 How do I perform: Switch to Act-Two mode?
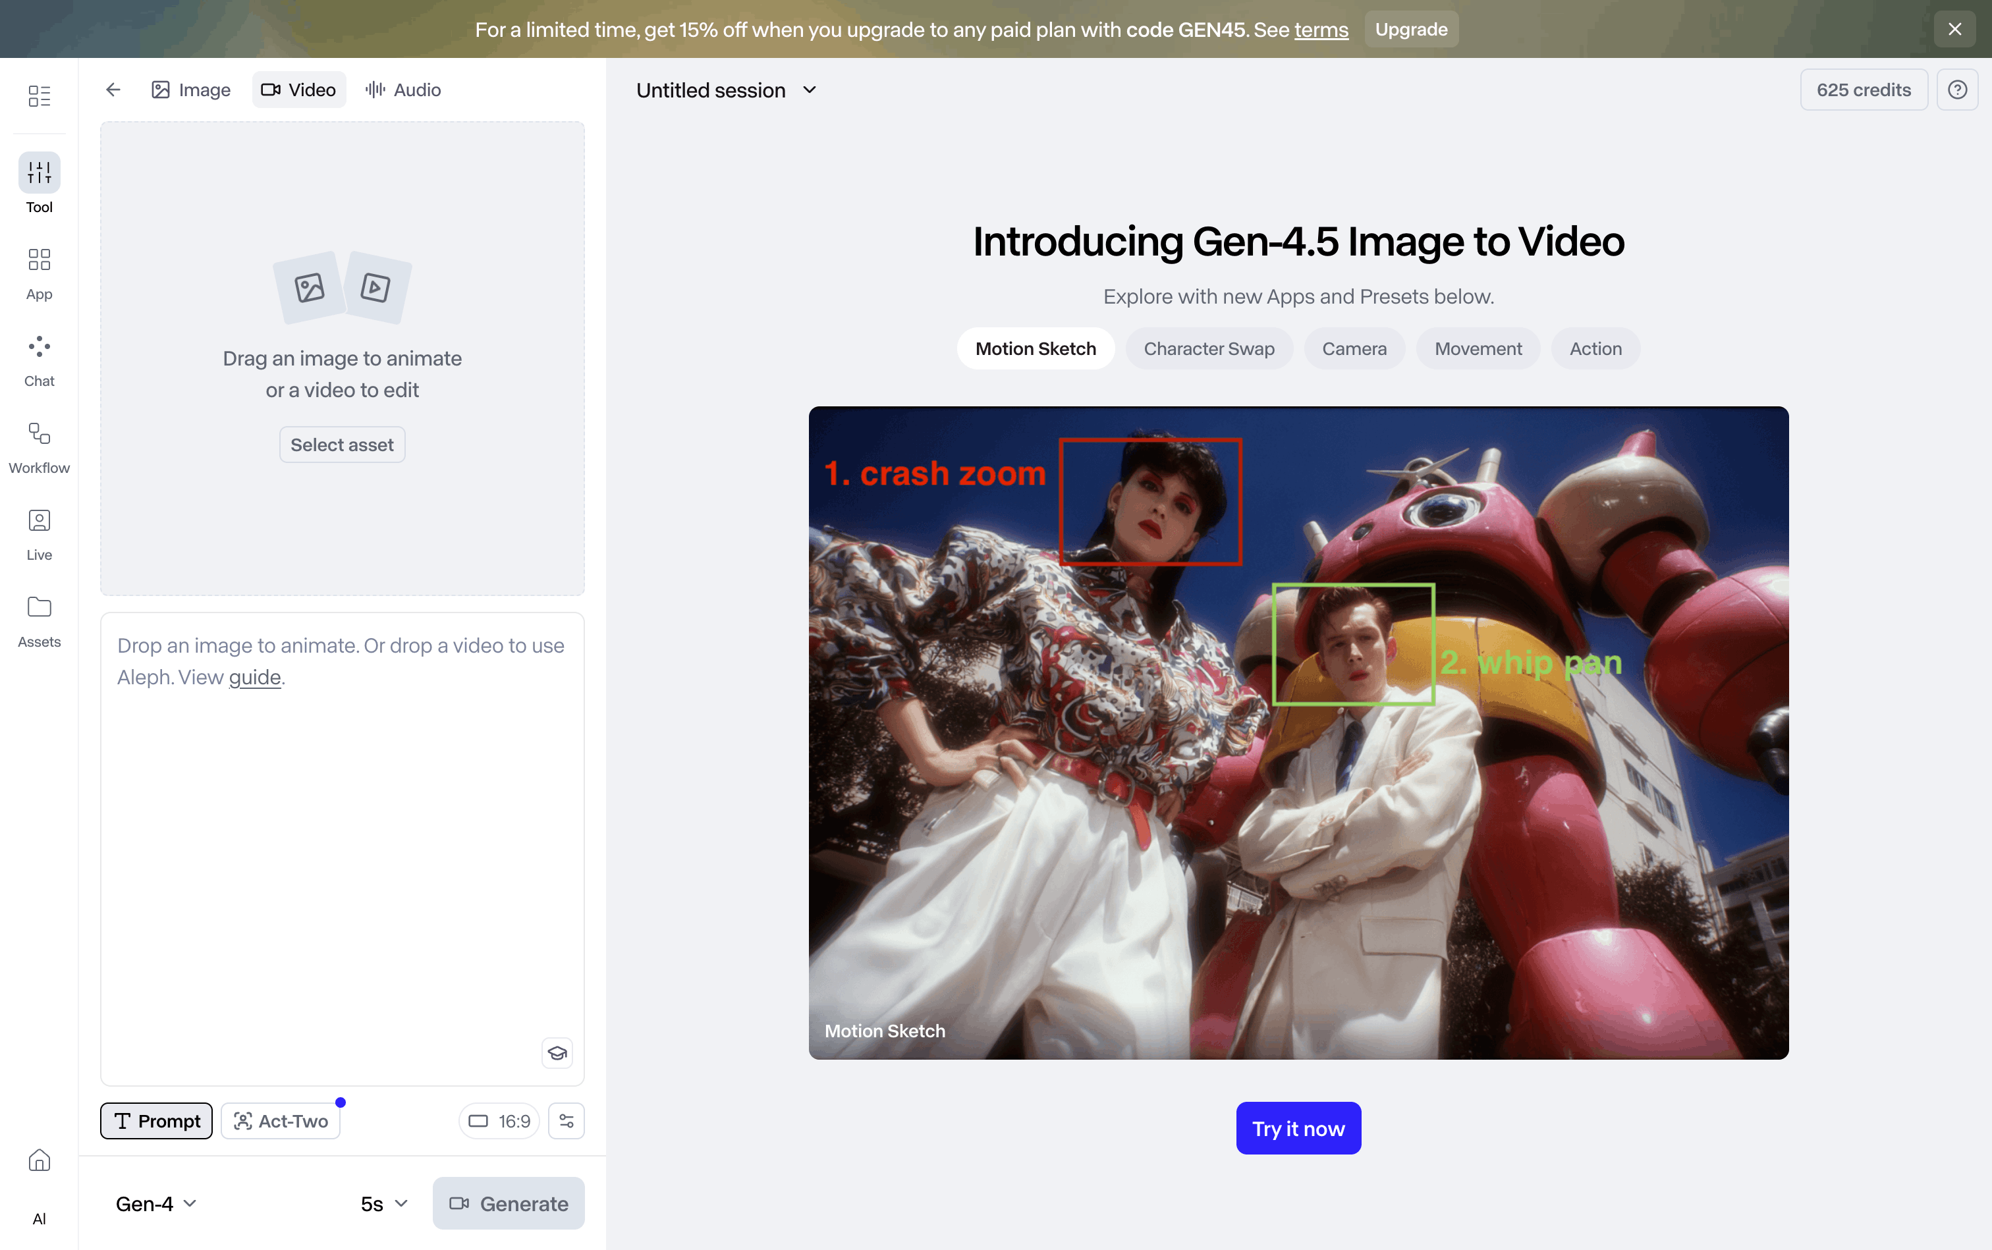(281, 1121)
